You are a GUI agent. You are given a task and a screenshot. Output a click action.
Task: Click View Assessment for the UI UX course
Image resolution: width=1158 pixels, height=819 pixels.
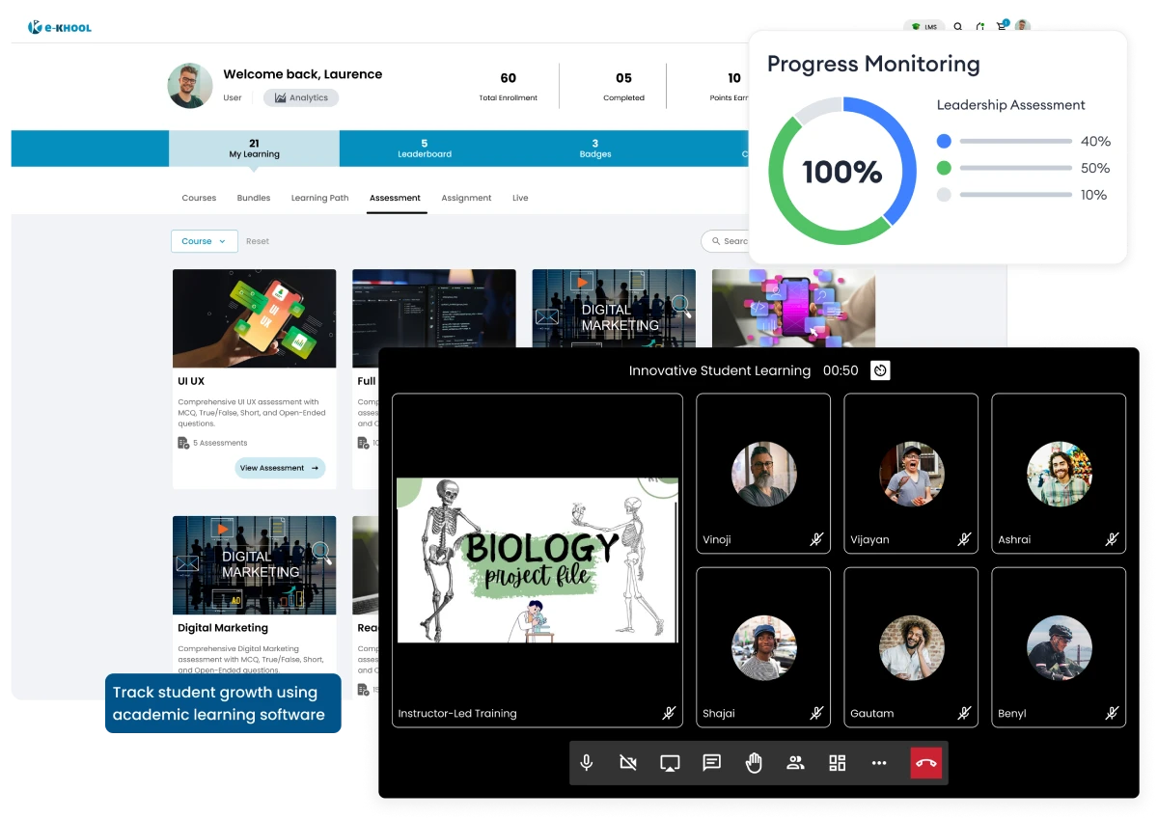click(x=280, y=468)
